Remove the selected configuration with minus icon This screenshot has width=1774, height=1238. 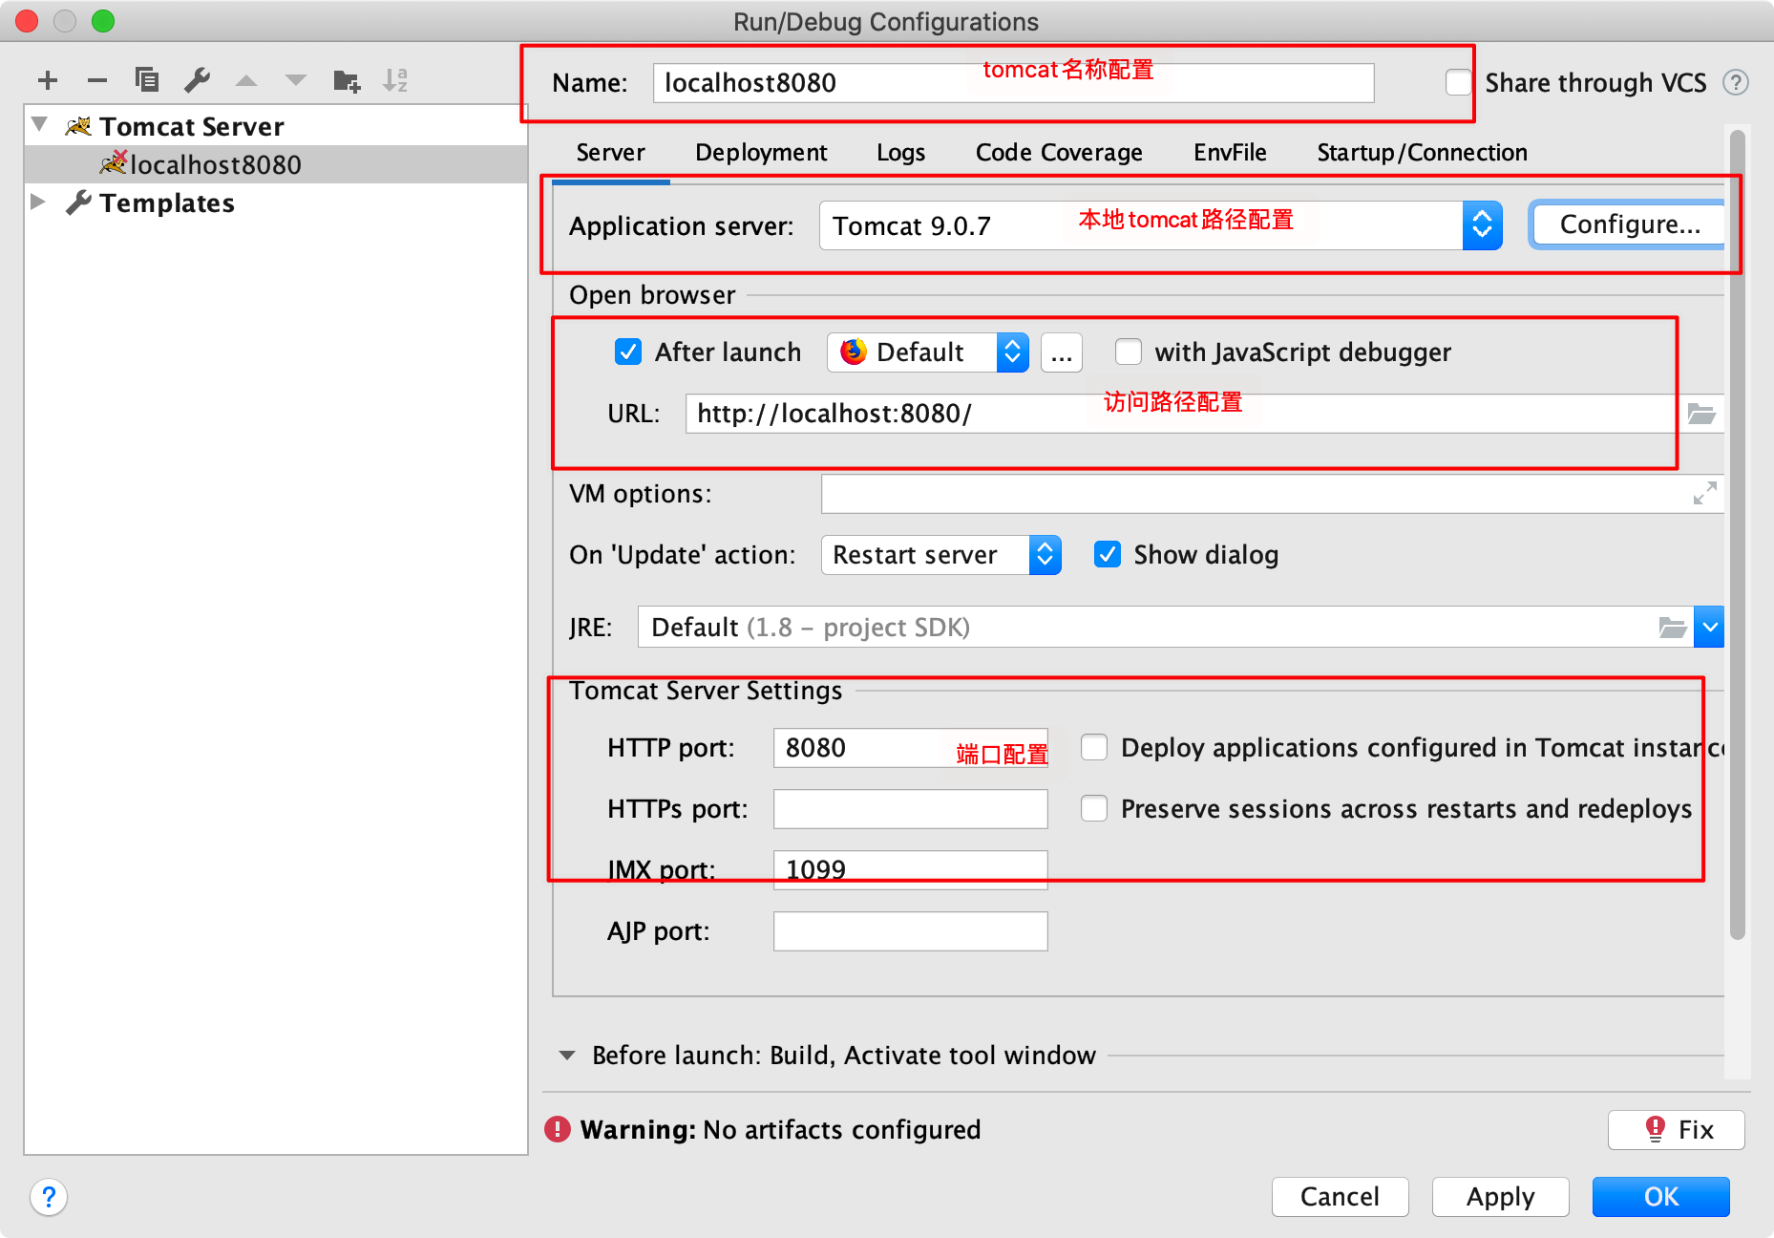pyautogui.click(x=97, y=80)
